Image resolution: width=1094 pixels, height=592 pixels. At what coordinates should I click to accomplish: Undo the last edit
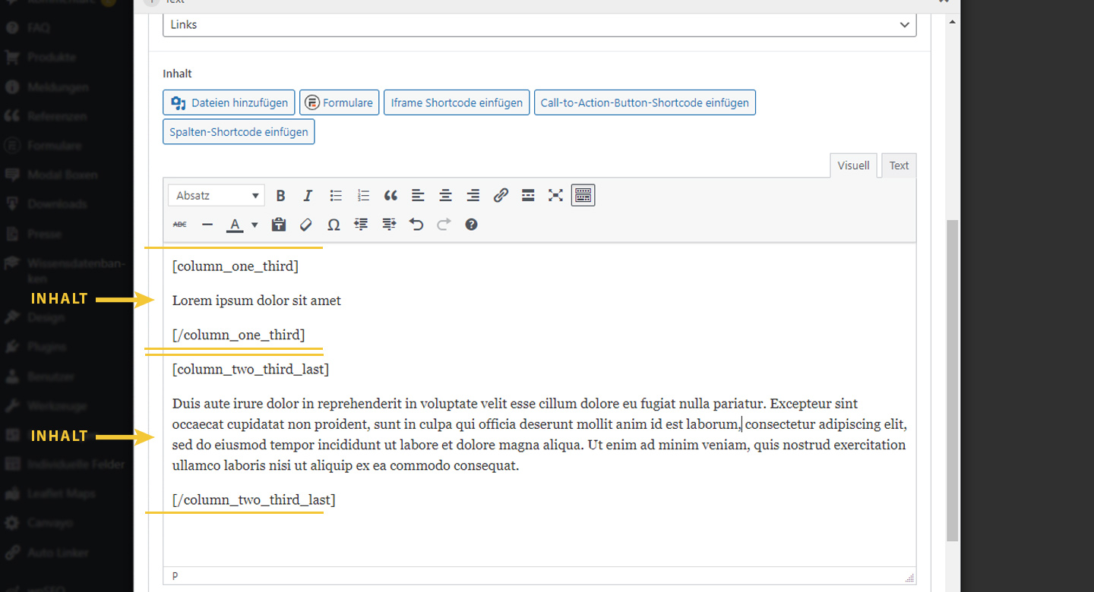(x=416, y=225)
